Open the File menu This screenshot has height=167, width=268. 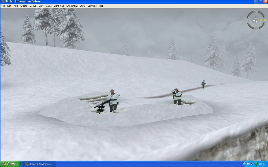click(x=3, y=6)
